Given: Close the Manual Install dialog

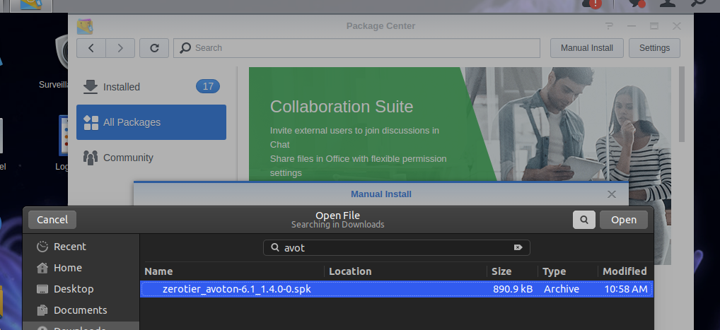Looking at the screenshot, I should [611, 194].
